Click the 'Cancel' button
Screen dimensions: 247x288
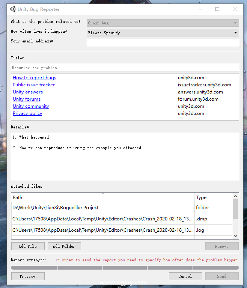(185, 276)
